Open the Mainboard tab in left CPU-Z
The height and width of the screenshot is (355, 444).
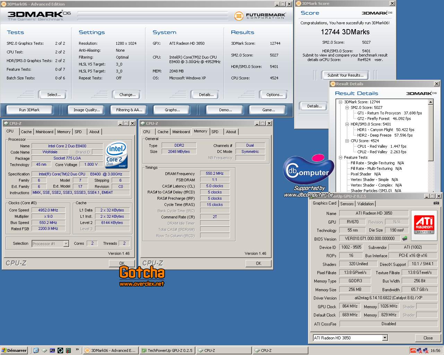coord(44,132)
